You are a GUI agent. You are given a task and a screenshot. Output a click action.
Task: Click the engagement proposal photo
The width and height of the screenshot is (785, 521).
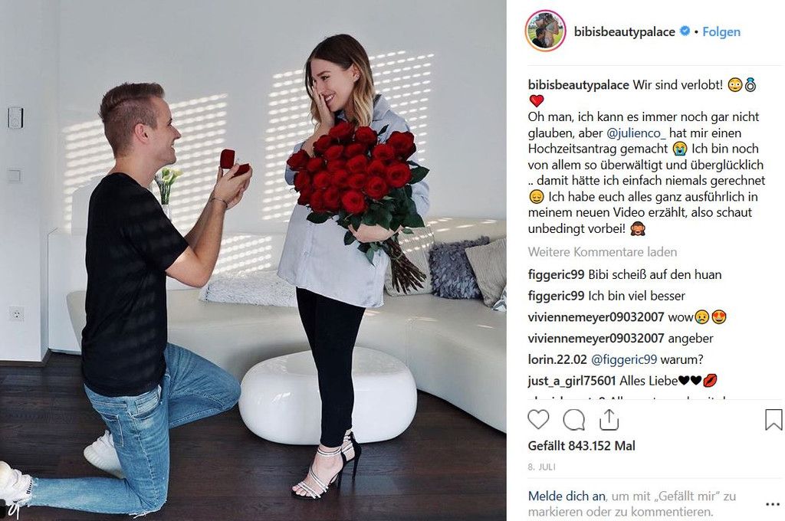(253, 260)
